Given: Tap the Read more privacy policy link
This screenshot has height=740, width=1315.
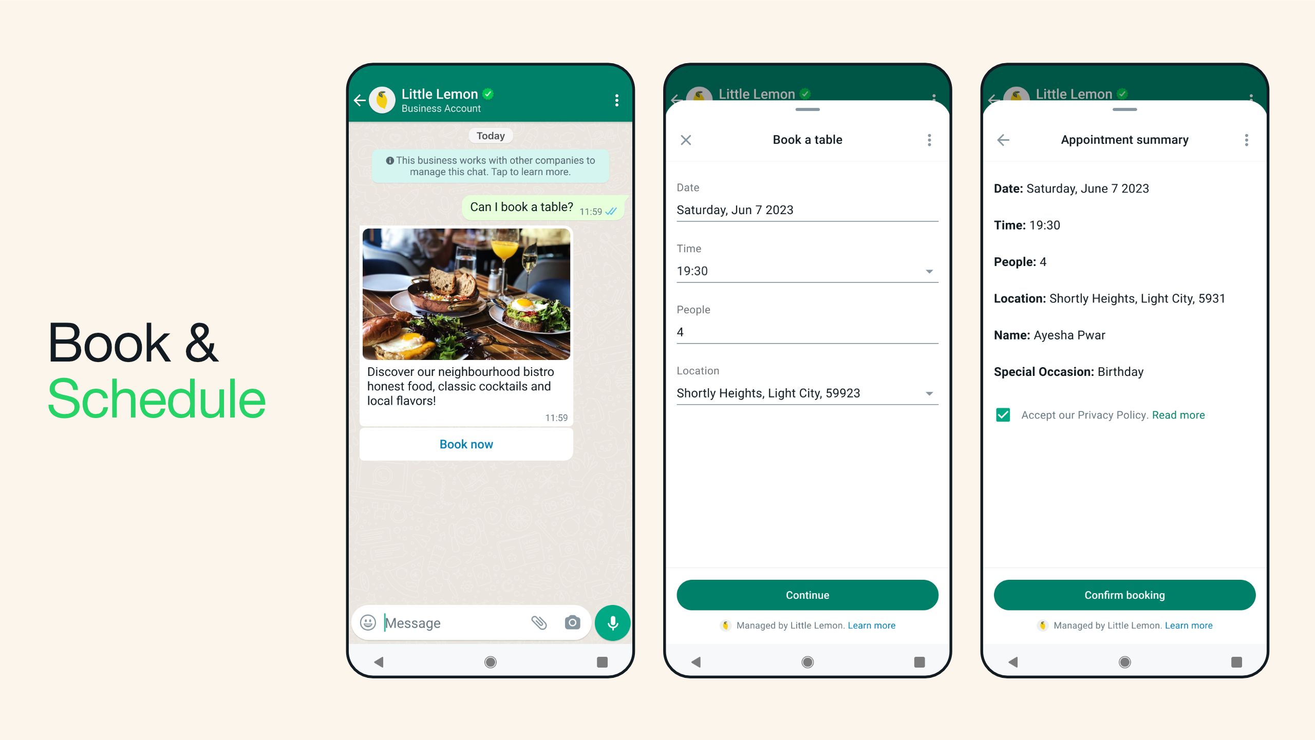Looking at the screenshot, I should click(1179, 415).
